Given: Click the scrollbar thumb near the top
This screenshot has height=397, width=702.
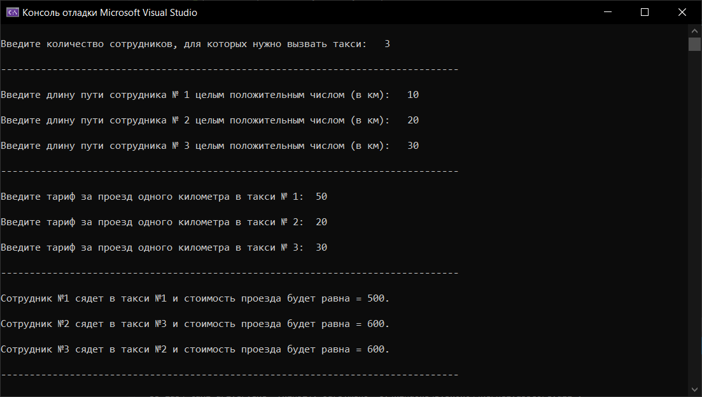Looking at the screenshot, I should click(x=694, y=43).
